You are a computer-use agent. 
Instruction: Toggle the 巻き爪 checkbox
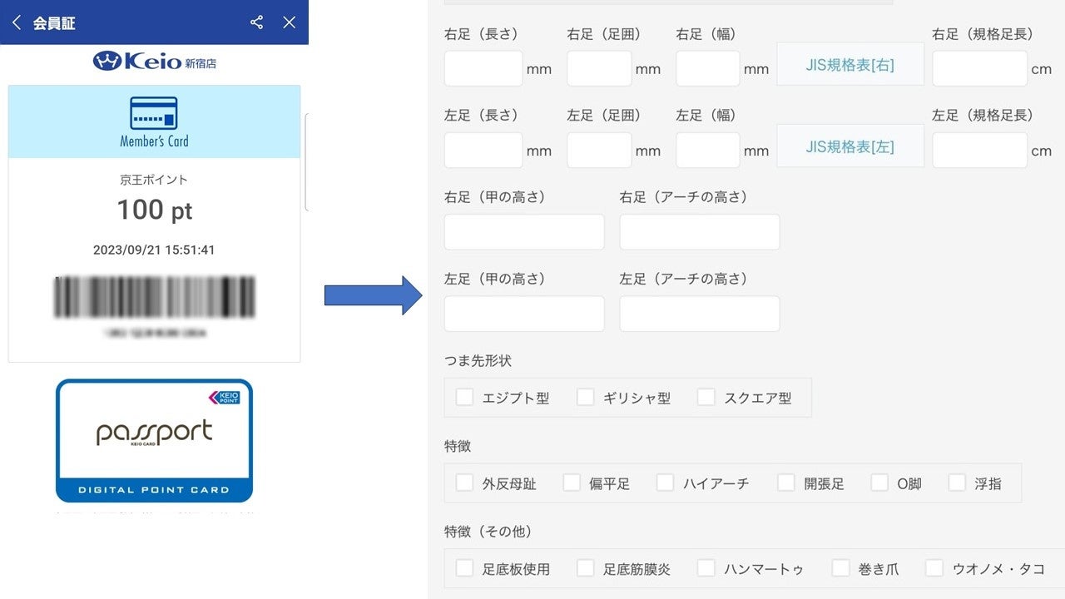coord(840,568)
